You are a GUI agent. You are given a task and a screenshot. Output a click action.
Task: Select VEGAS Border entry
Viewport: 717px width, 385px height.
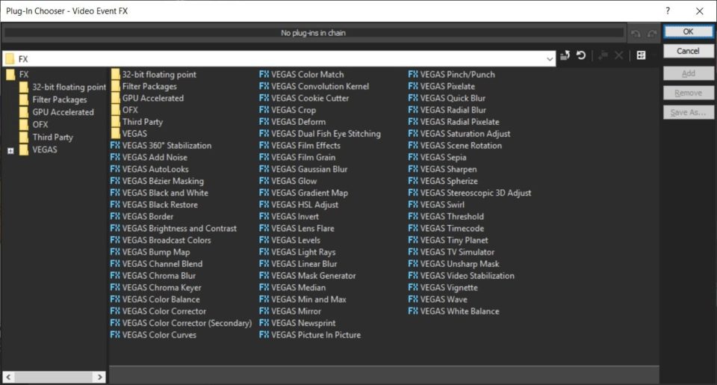click(142, 217)
